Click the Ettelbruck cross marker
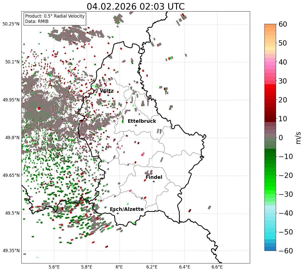304x272 pixels. [x=136, y=125]
